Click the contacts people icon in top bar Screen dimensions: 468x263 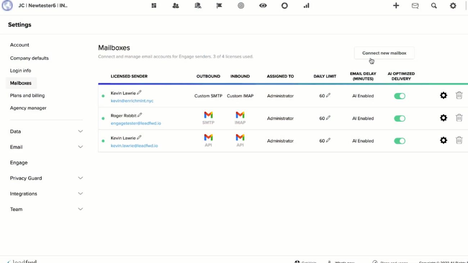pyautogui.click(x=176, y=6)
